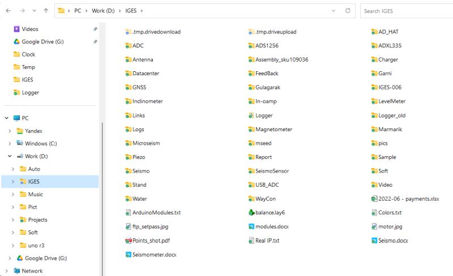Select Music folder in tree
Viewport: 453px width, 276px height.
[x=31, y=195]
